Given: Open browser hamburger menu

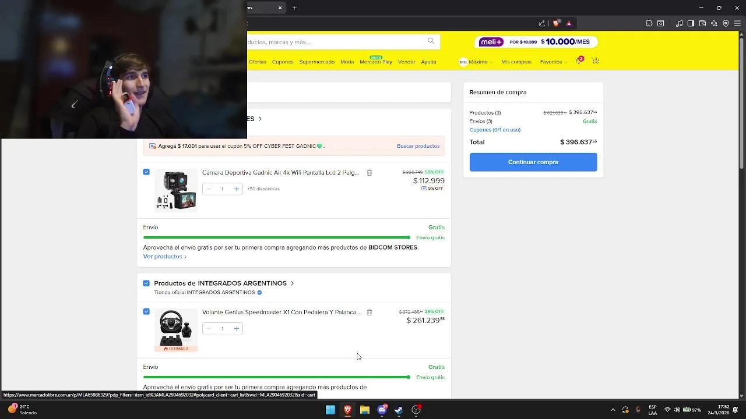Looking at the screenshot, I should [x=737, y=23].
